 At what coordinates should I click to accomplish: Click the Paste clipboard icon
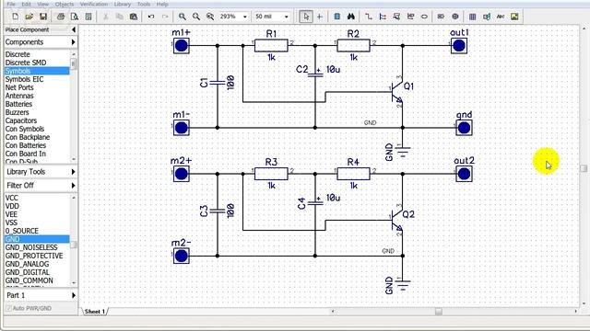click(133, 17)
